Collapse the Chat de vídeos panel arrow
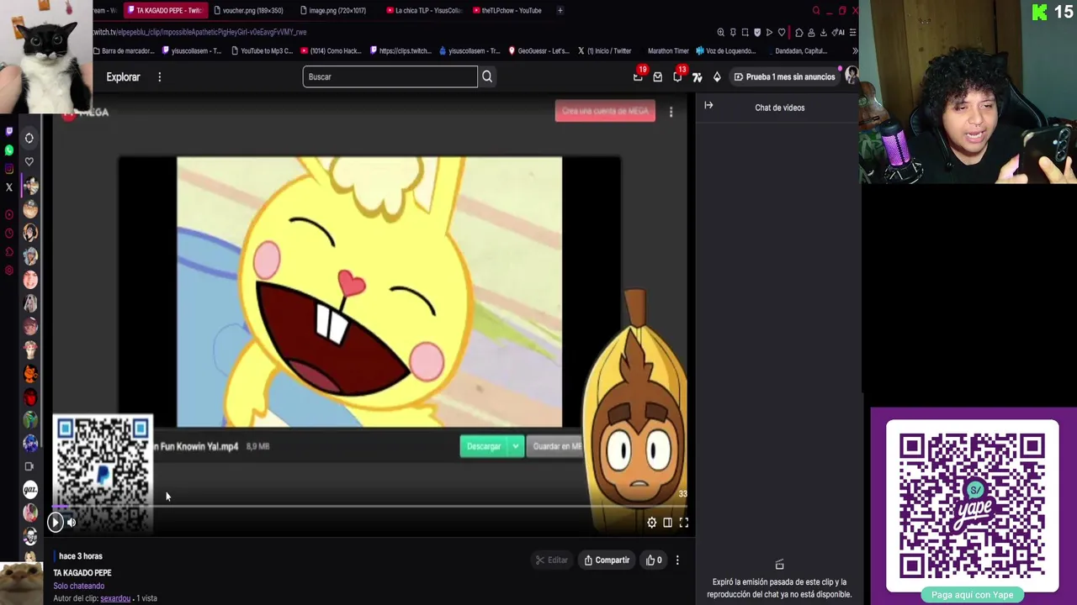Image resolution: width=1077 pixels, height=605 pixels. pyautogui.click(x=708, y=106)
